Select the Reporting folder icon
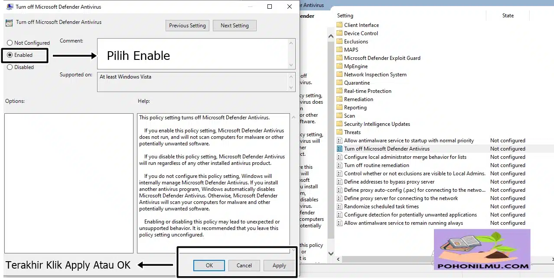Image resolution: width=554 pixels, height=279 pixels. [340, 107]
